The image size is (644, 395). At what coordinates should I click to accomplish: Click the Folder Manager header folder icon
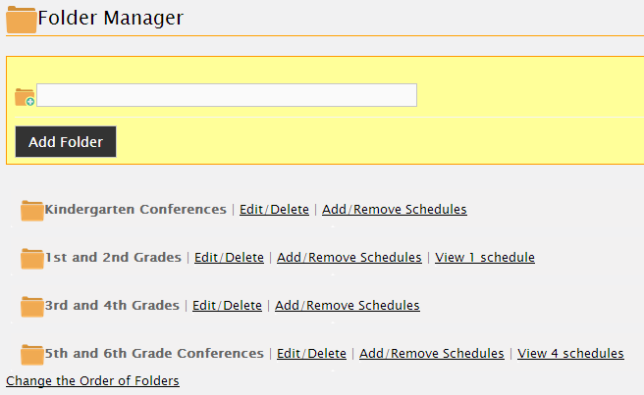(x=22, y=20)
